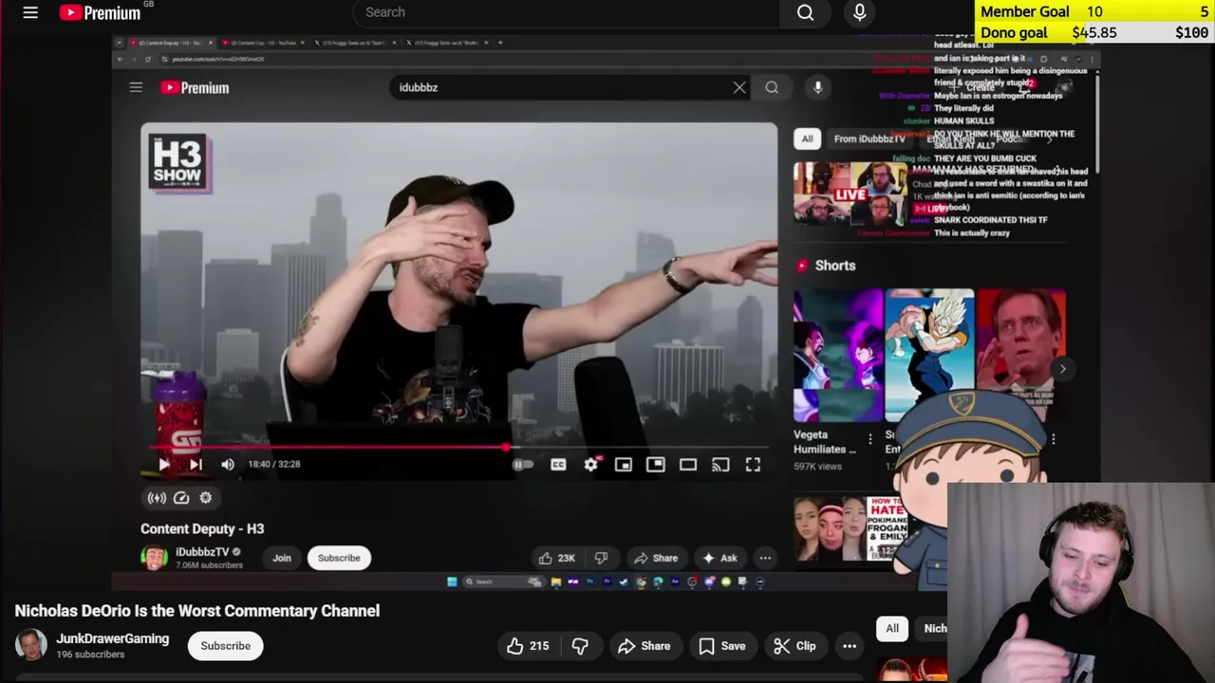Open more options beside Ask
This screenshot has width=1215, height=683.
[765, 558]
